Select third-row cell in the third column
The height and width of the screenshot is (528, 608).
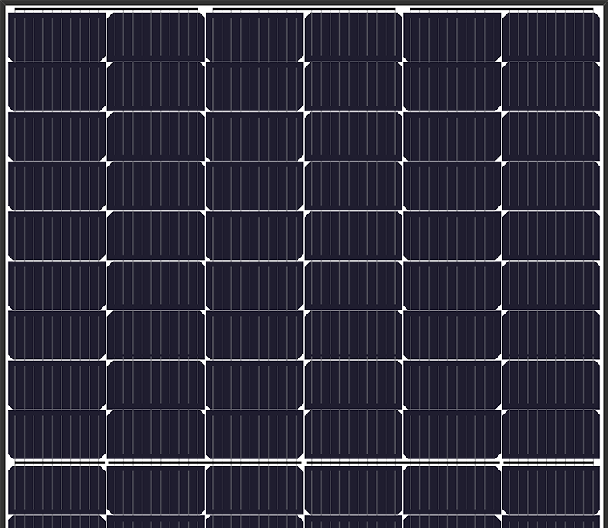254,136
